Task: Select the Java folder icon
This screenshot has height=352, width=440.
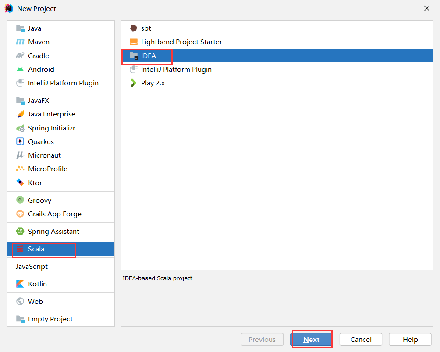Action: [20, 28]
